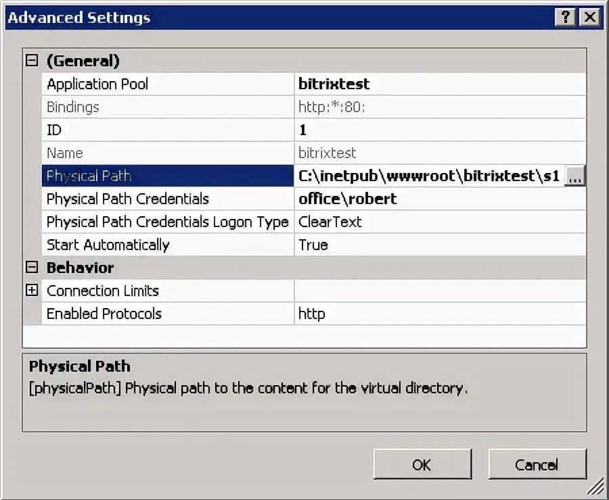
Task: Select the Connection Limits label
Action: 103,291
